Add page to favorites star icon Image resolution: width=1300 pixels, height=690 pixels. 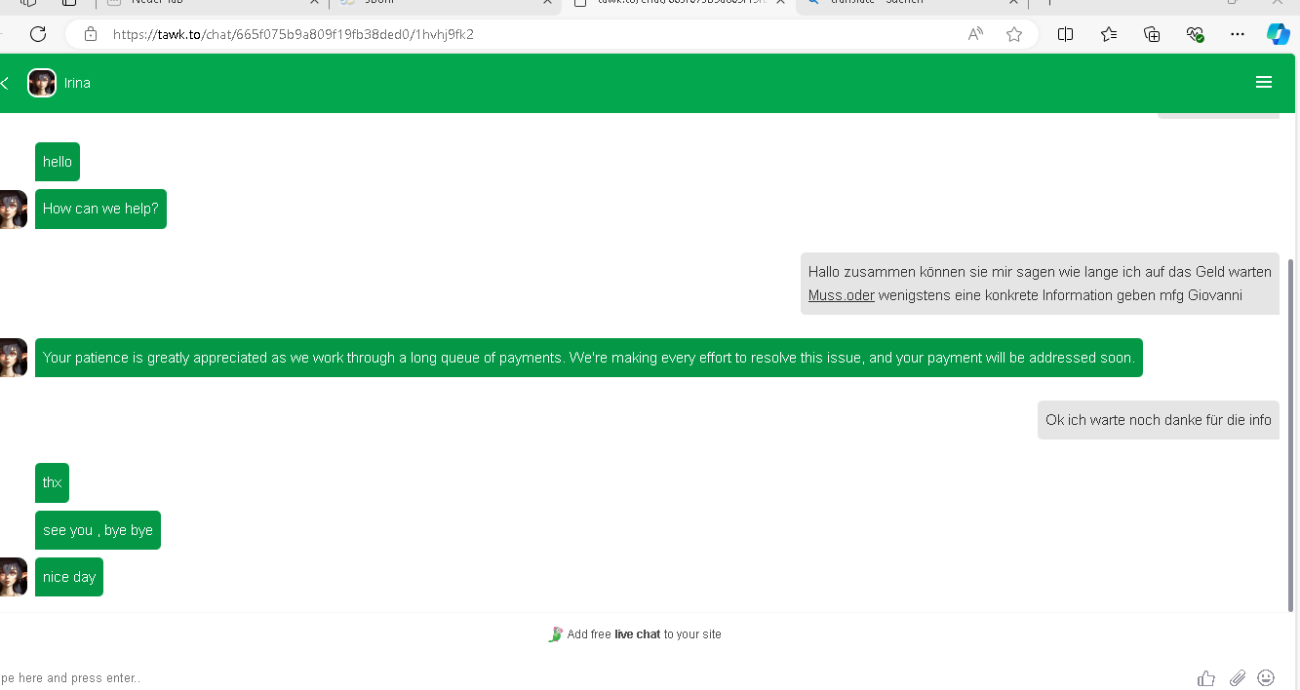pyautogui.click(x=1014, y=34)
